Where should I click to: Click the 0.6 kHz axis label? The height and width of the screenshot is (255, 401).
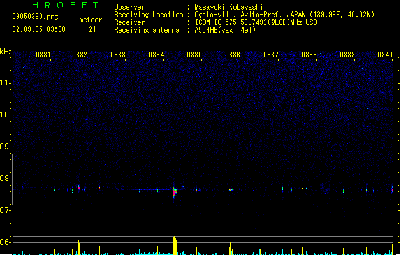(x=5, y=242)
